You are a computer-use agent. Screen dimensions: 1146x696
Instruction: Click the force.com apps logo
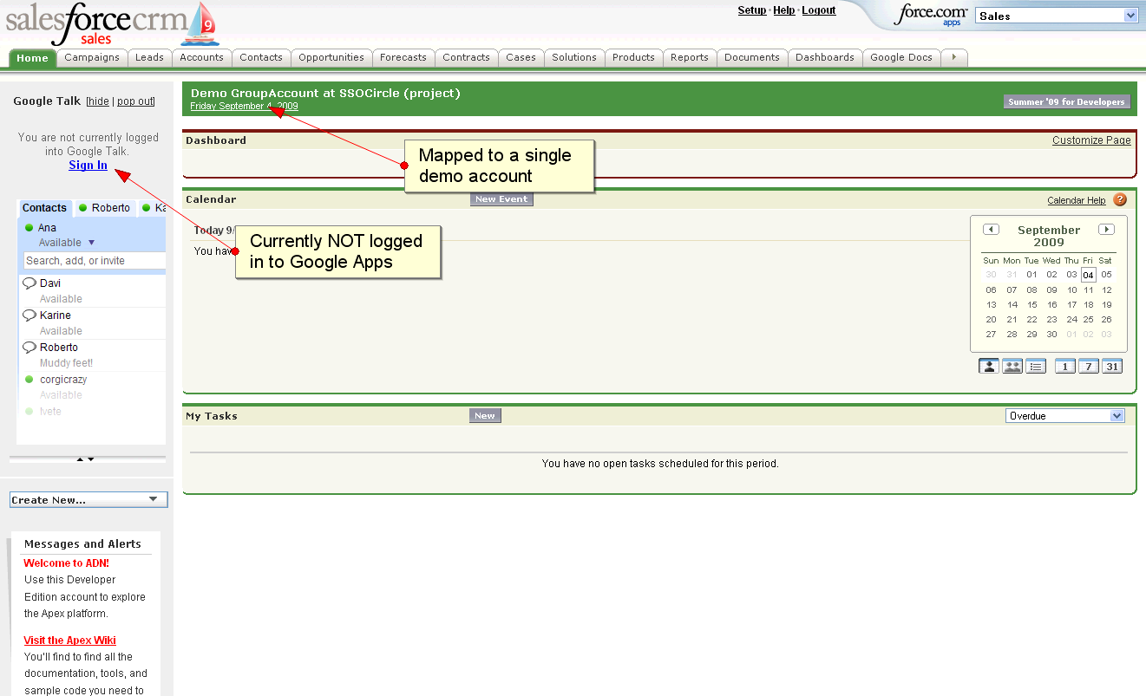click(931, 15)
